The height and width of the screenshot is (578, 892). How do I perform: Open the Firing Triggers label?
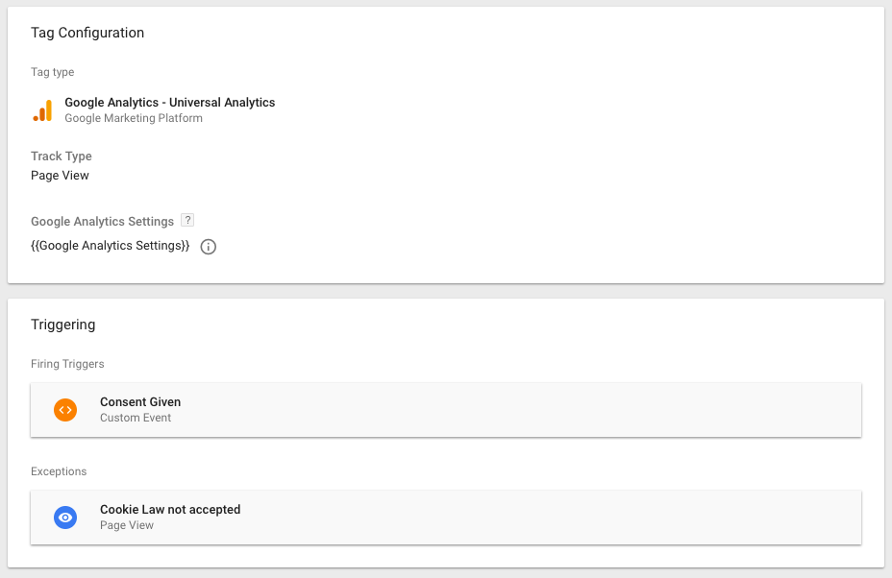click(66, 364)
